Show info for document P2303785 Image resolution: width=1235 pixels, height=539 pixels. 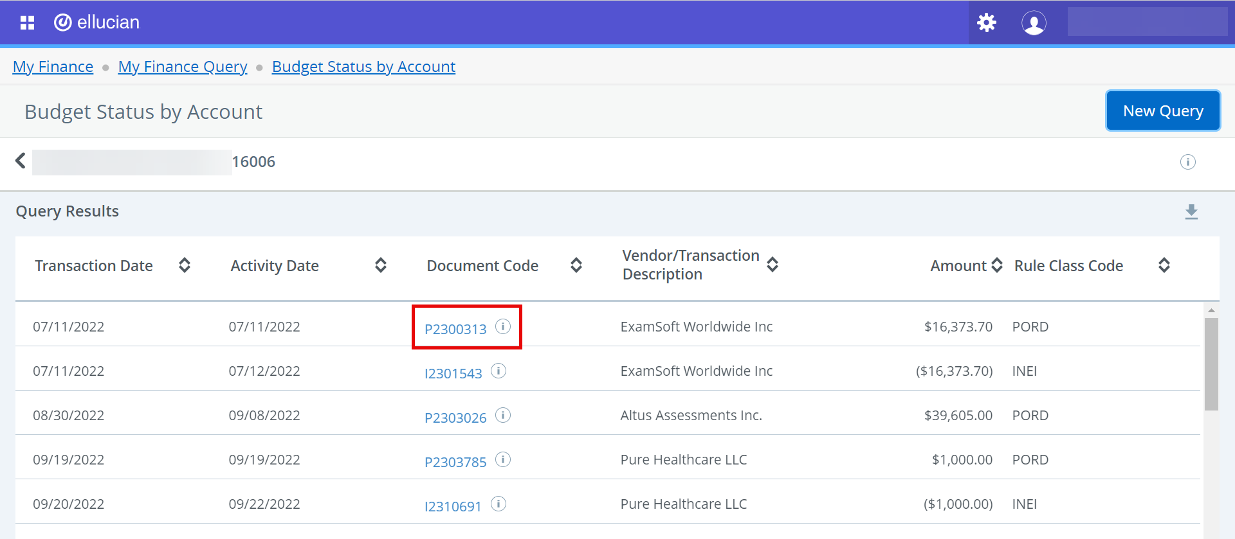click(x=503, y=460)
